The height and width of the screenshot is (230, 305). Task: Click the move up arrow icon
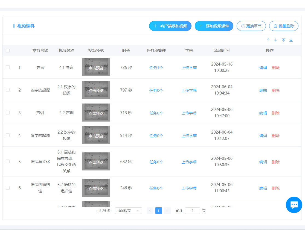pyautogui.click(x=268, y=40)
